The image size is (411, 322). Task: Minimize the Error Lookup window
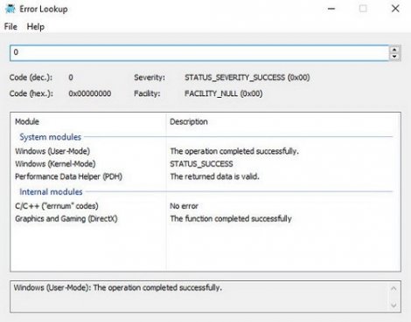[x=331, y=9]
